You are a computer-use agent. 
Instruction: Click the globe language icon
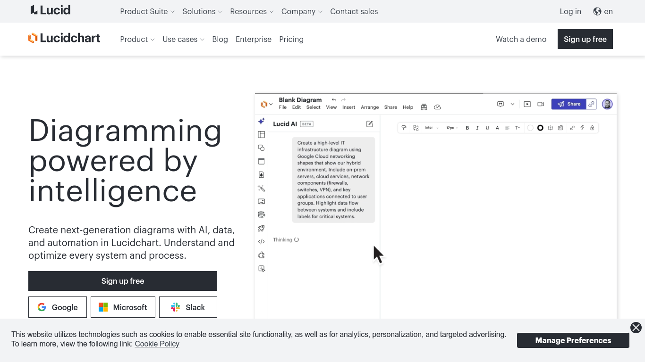pos(597,11)
